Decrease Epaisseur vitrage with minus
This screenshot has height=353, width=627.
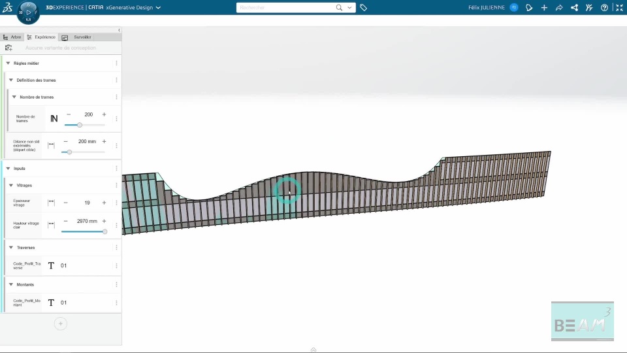tap(65, 203)
